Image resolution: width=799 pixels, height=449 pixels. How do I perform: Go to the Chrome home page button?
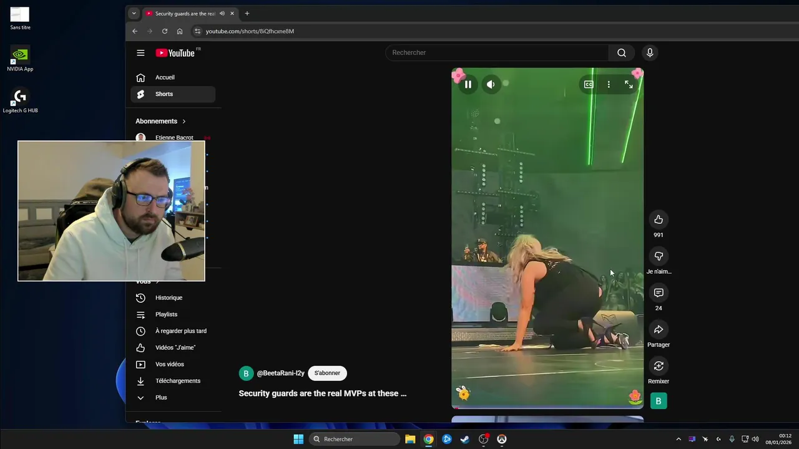coord(180,31)
